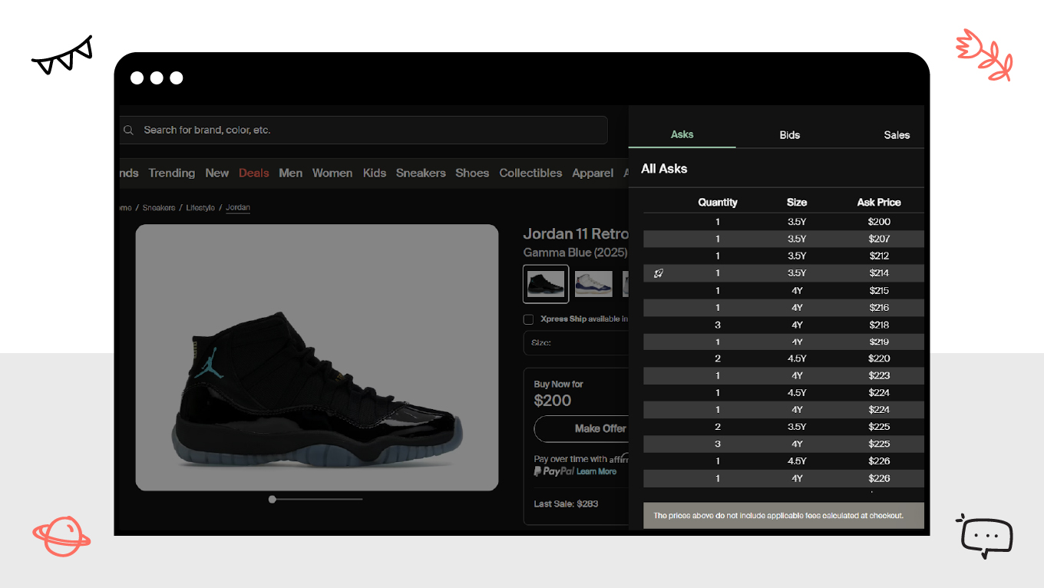Open the Deals category in the navigation
This screenshot has width=1044, height=588.
(253, 173)
